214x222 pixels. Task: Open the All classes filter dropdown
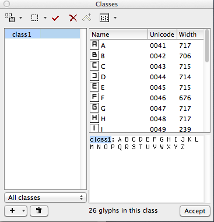pyautogui.click(x=45, y=198)
